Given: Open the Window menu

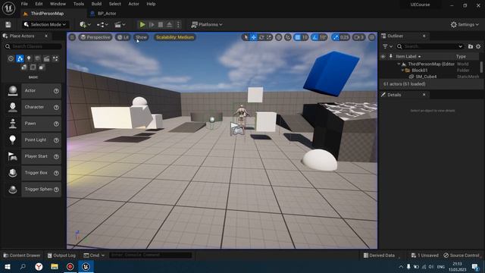Looking at the screenshot, I should coord(58,4).
